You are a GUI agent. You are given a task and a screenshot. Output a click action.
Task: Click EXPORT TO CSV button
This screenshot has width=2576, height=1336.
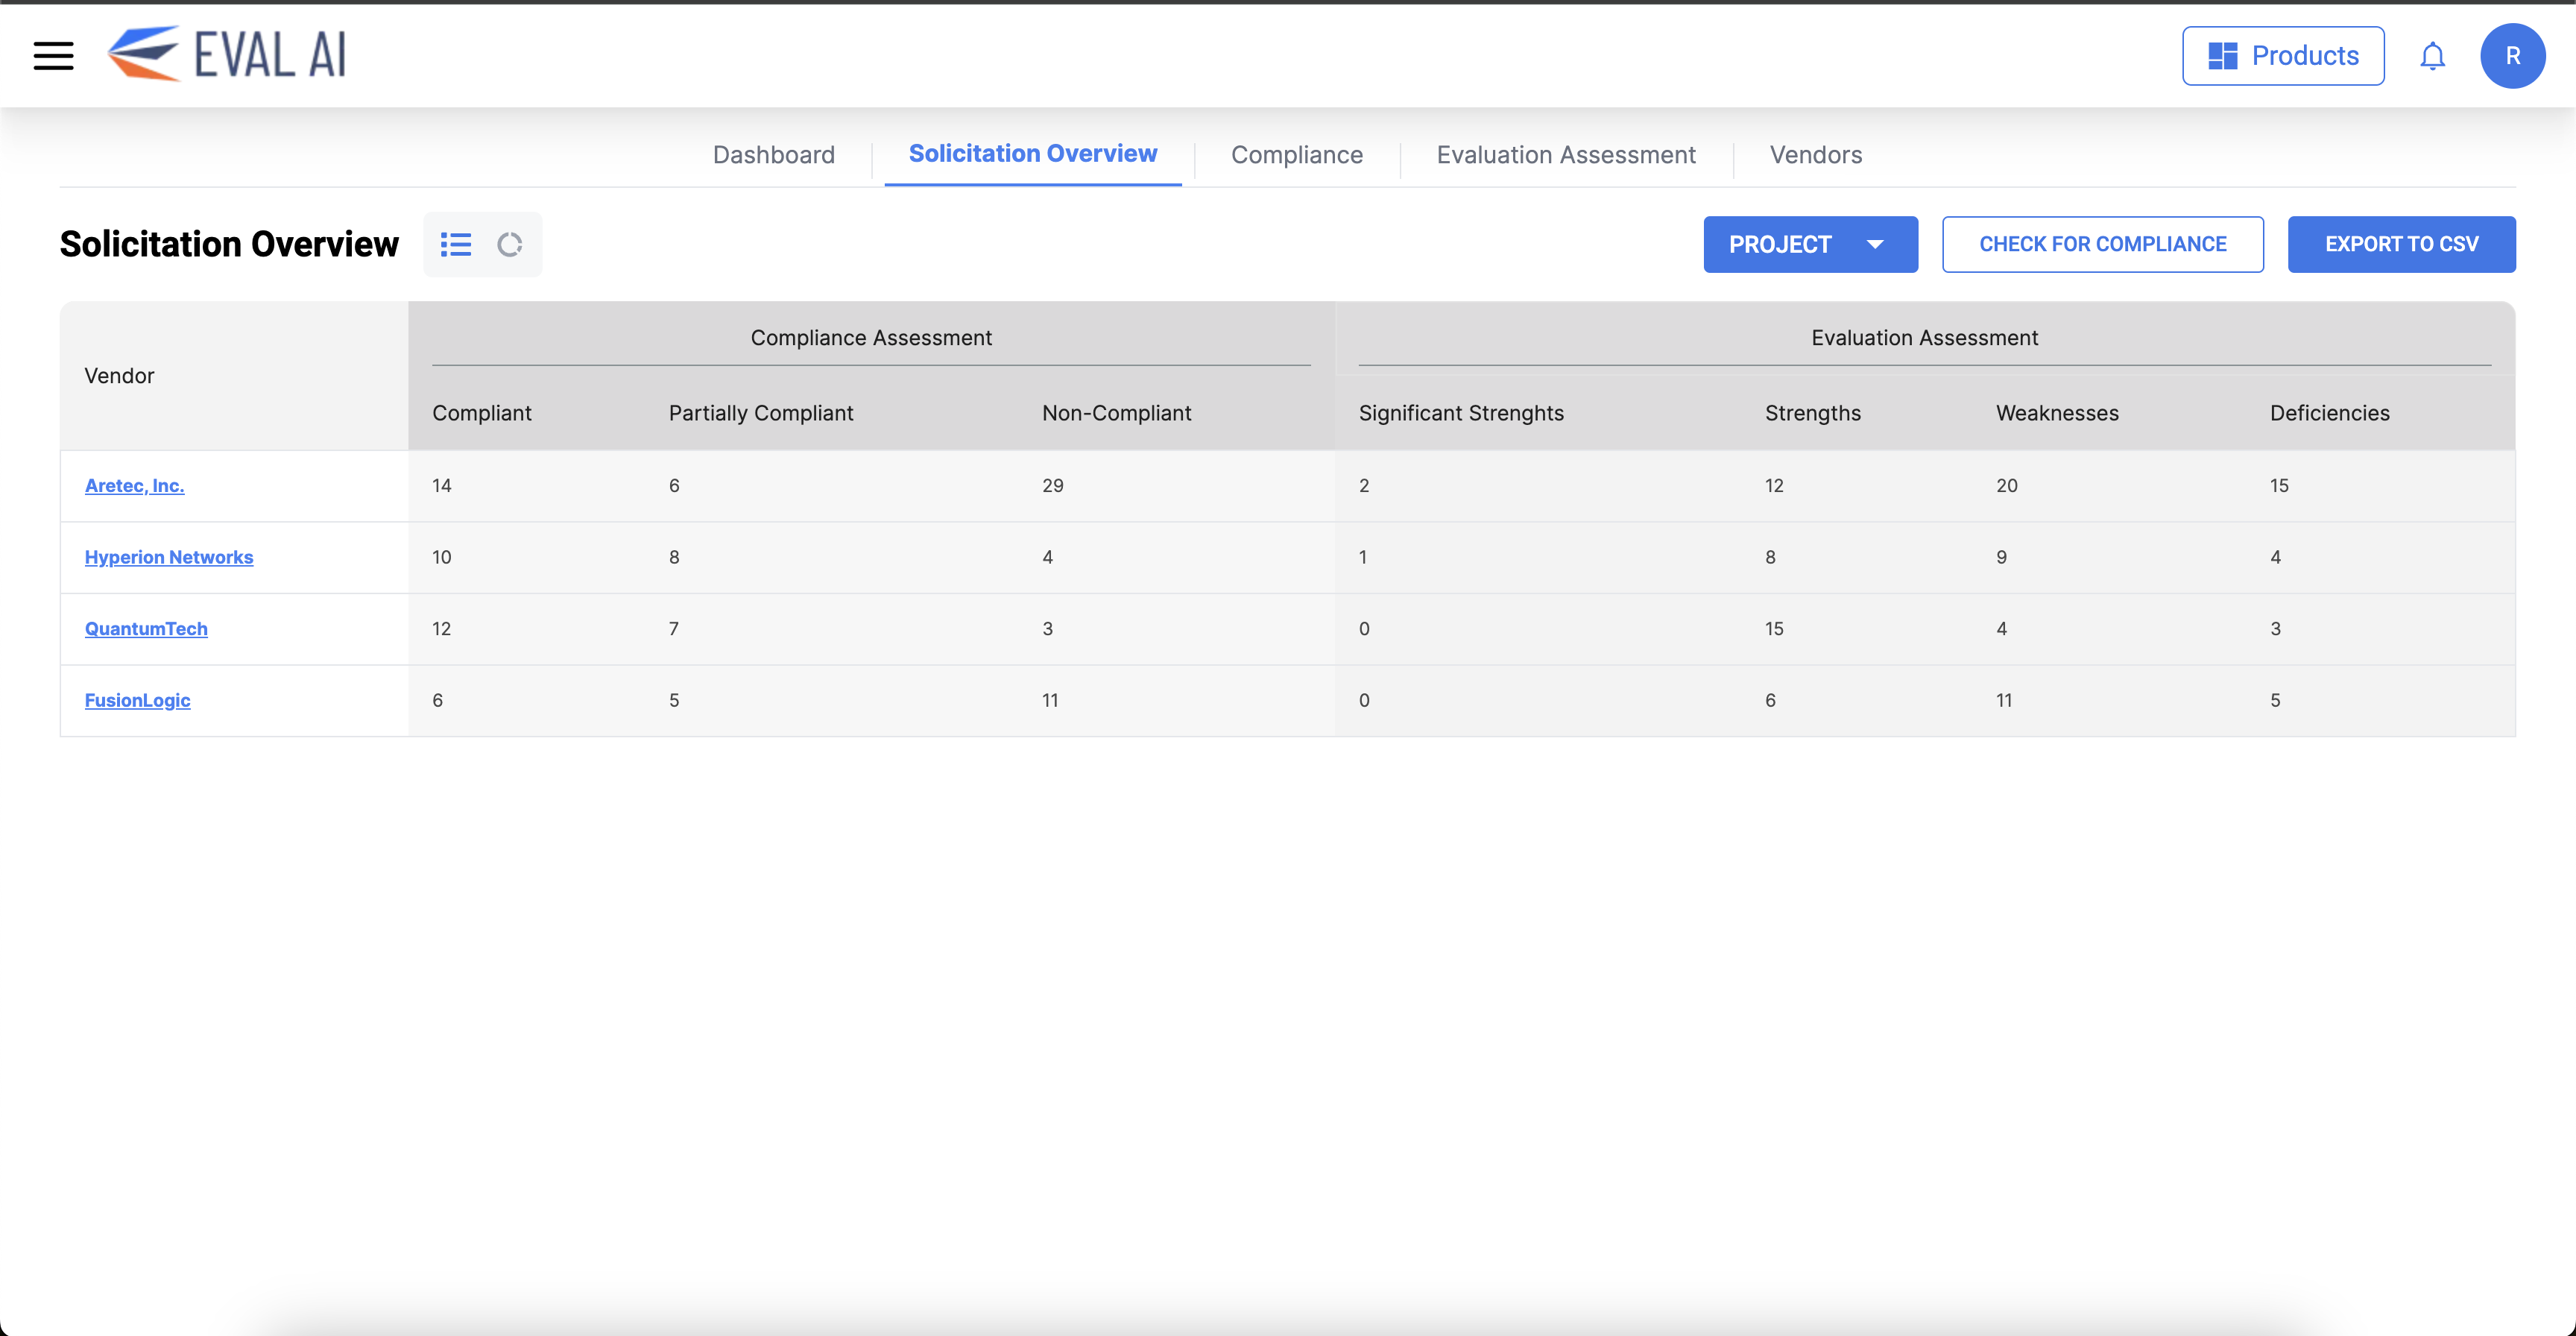pos(2401,244)
